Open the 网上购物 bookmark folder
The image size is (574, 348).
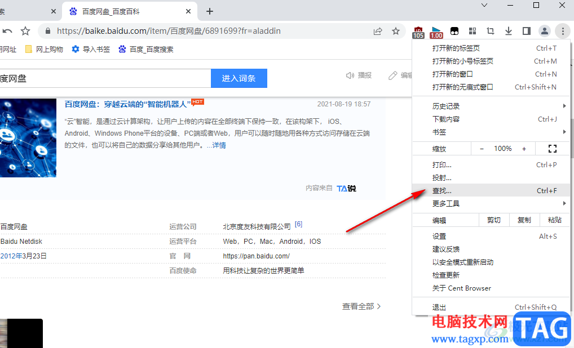tap(44, 50)
